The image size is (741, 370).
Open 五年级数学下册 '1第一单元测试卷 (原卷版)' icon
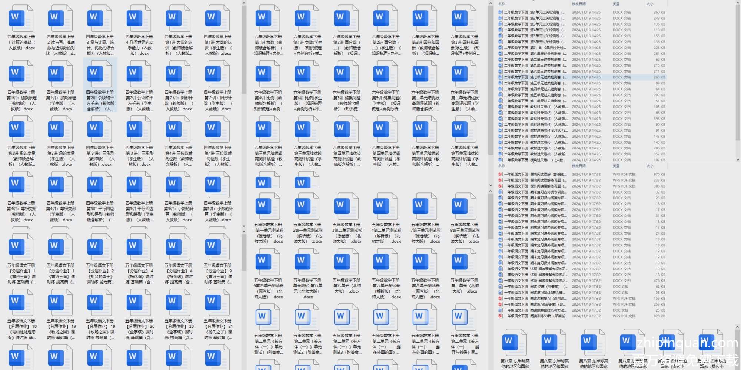coord(268,206)
